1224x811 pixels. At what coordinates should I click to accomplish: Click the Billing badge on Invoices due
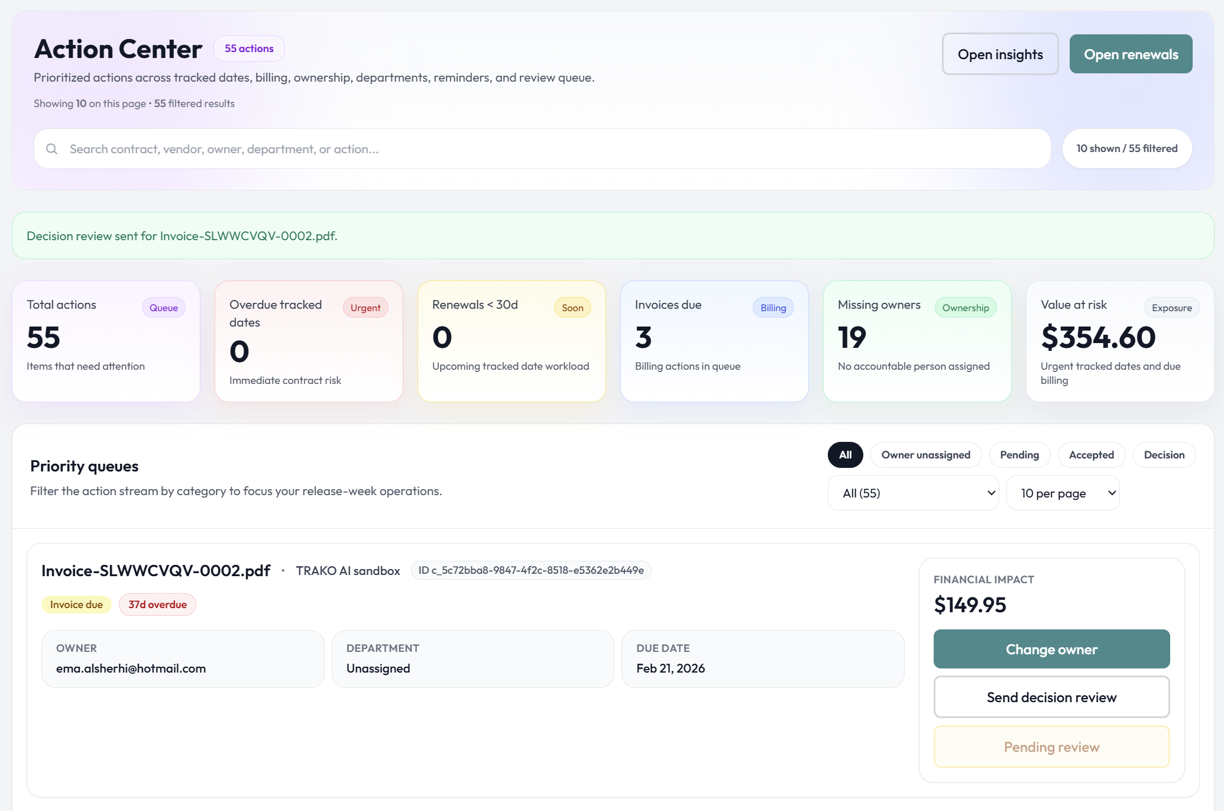773,308
